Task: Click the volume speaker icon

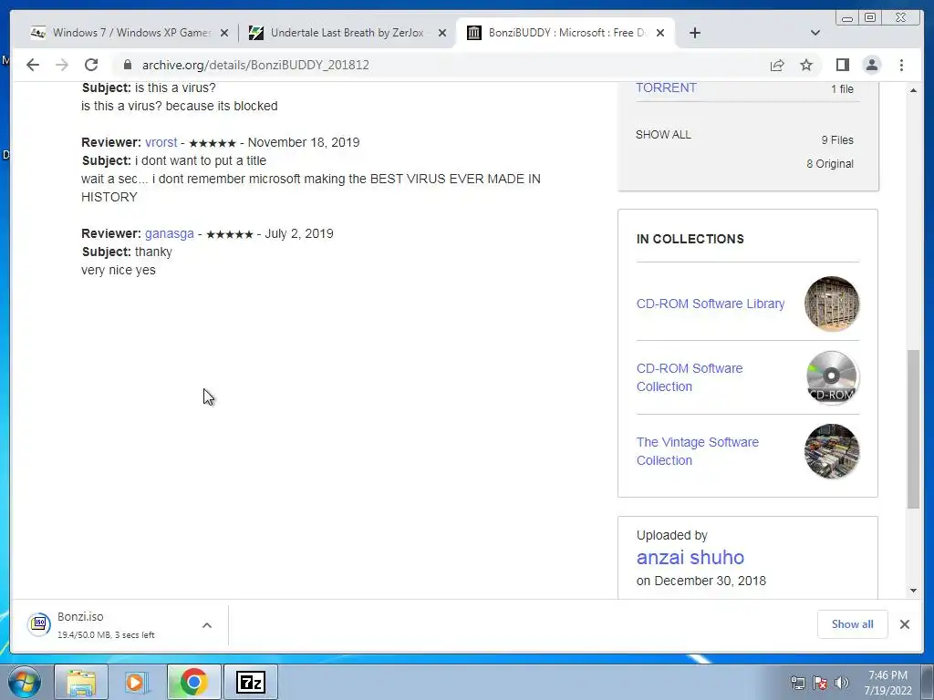Action: (842, 683)
